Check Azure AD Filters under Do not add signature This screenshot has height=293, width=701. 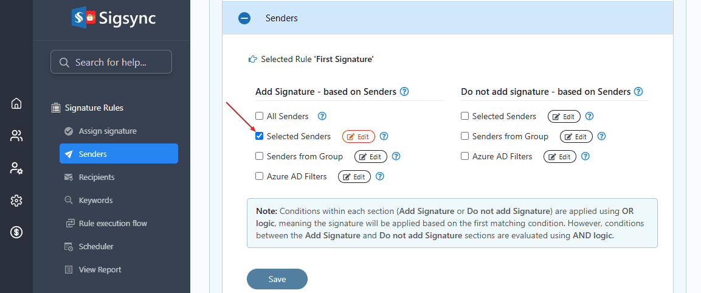[465, 156]
